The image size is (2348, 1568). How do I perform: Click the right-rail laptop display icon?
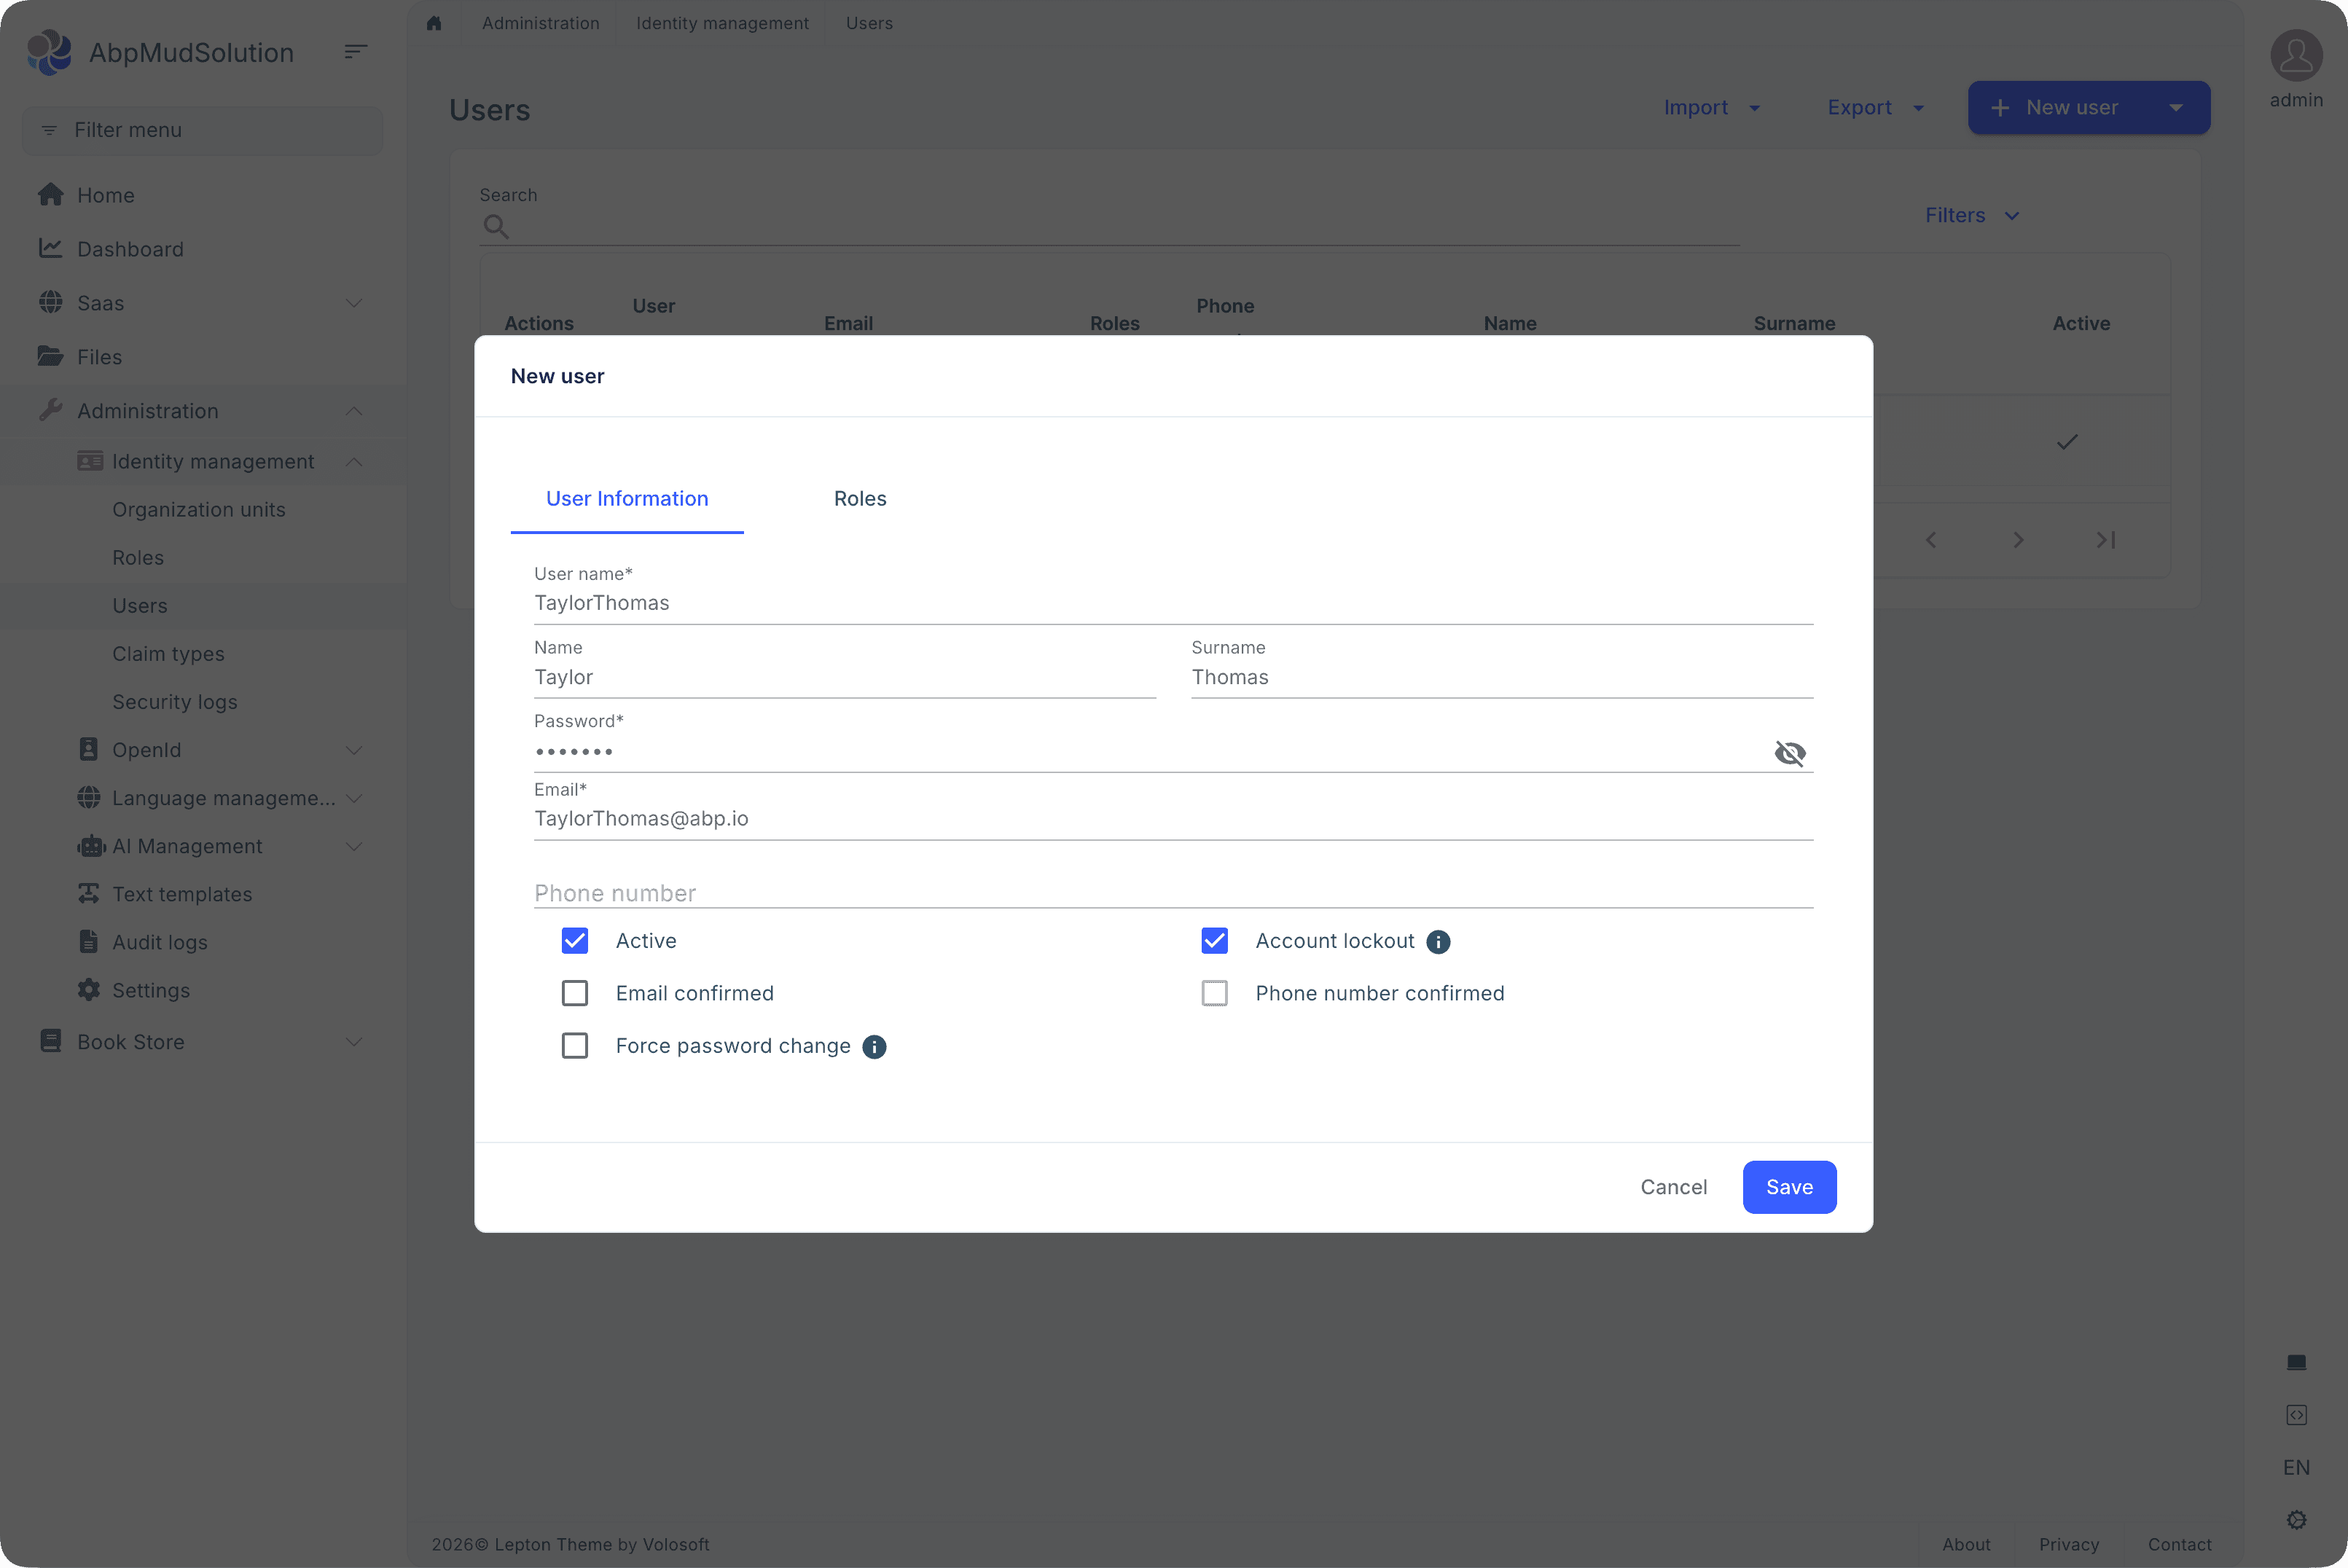[2296, 1362]
